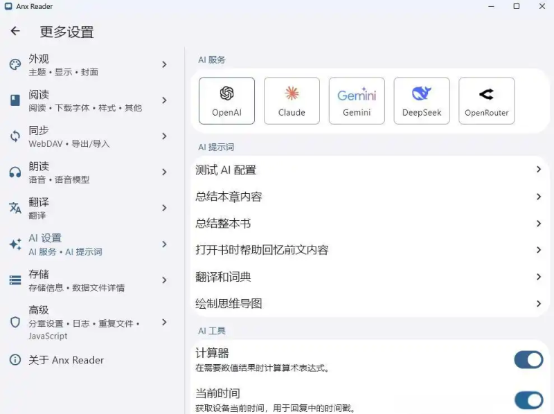The image size is (554, 414).
Task: Select the DeepSeek AI service
Action: pyautogui.click(x=421, y=100)
